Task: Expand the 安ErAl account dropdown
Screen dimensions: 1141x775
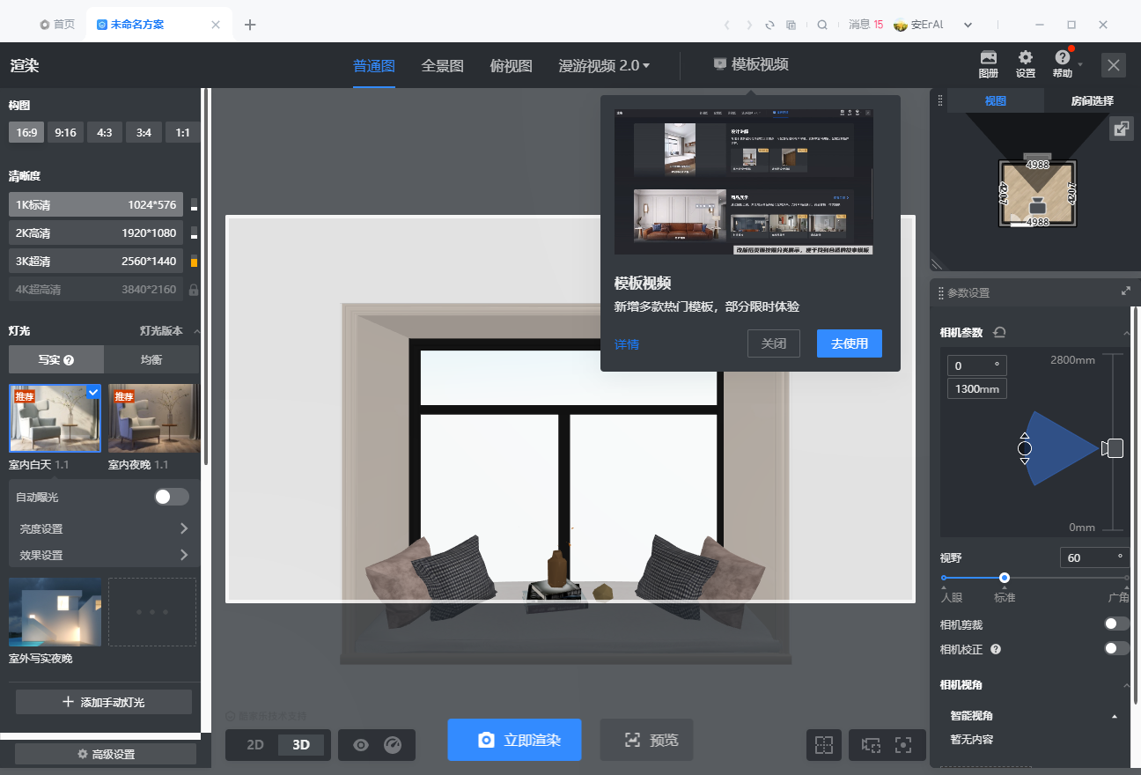Action: point(968,25)
